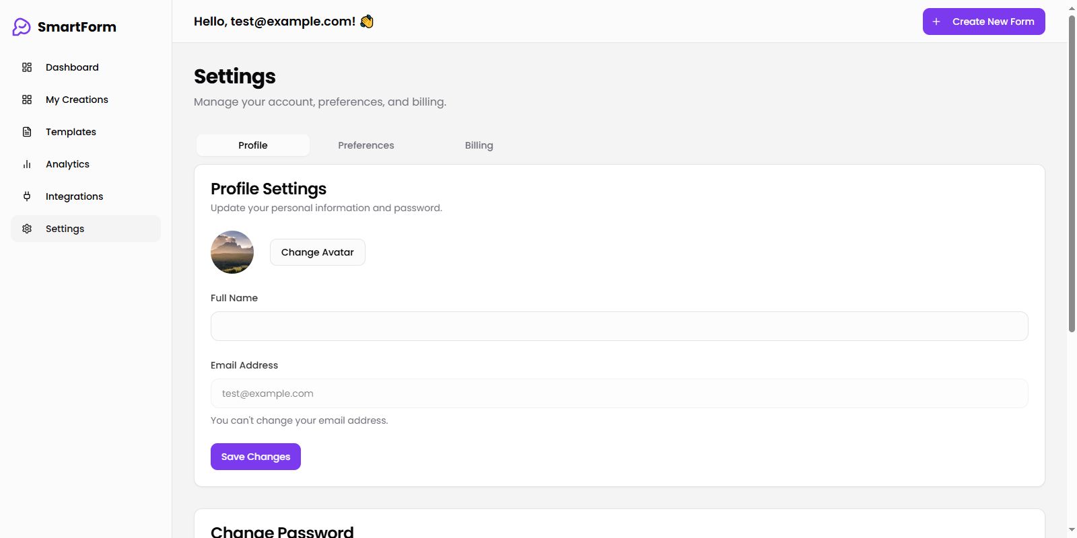1077x538 pixels.
Task: Click the Create New Form button
Action: tap(983, 22)
